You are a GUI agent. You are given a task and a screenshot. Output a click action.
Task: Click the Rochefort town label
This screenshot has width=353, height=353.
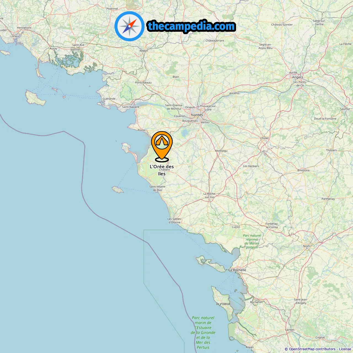[x=256, y=302]
